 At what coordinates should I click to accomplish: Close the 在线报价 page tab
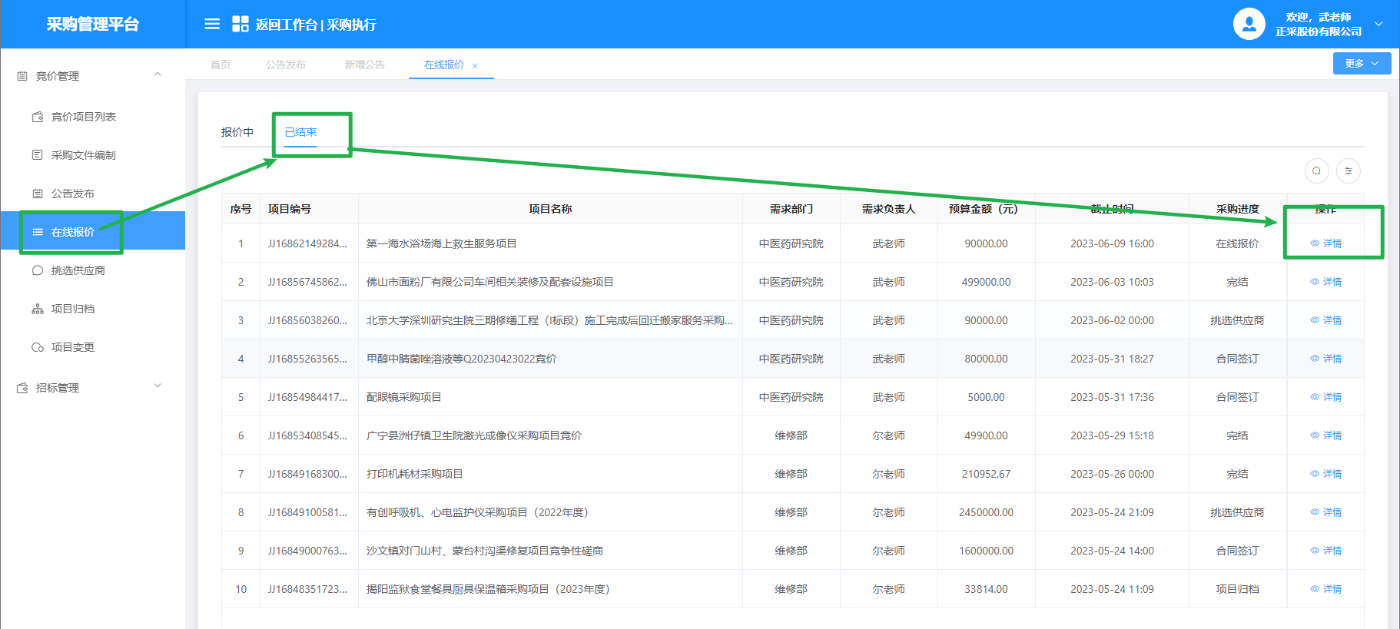click(475, 66)
